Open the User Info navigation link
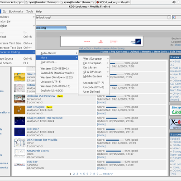This screenshot has width=181, height=181. click(x=161, y=52)
